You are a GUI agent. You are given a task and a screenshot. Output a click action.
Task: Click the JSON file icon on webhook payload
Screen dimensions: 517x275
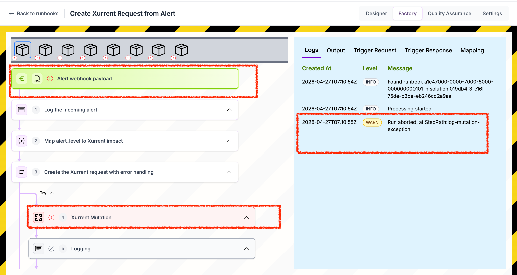[x=37, y=79]
